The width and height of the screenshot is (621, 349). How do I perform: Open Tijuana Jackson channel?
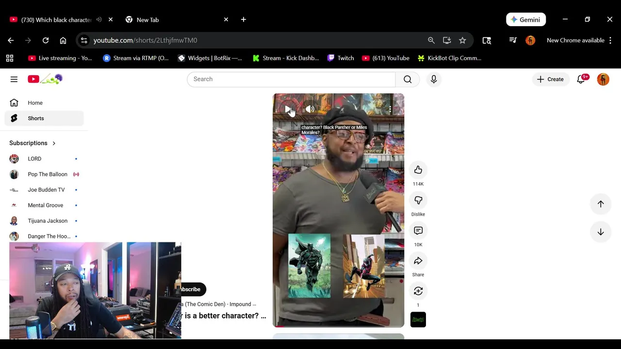click(44, 221)
